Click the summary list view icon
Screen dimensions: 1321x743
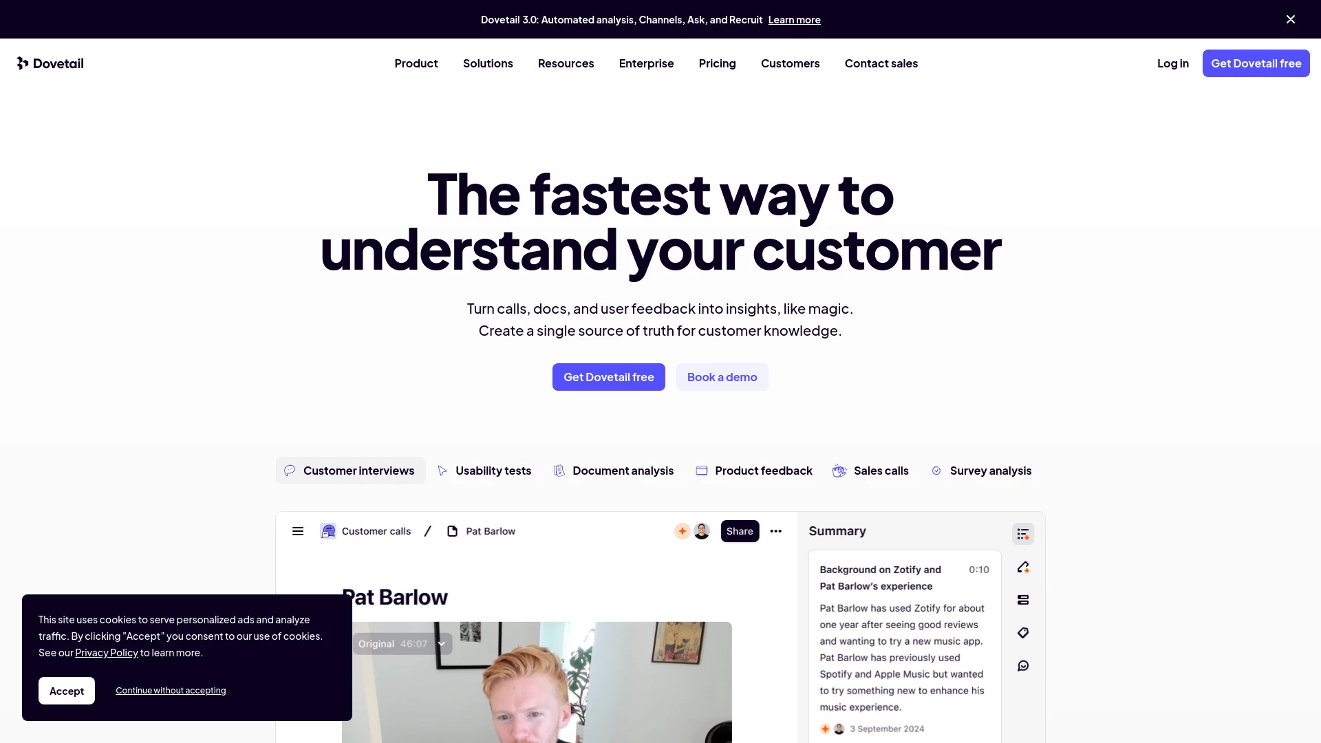click(1022, 533)
